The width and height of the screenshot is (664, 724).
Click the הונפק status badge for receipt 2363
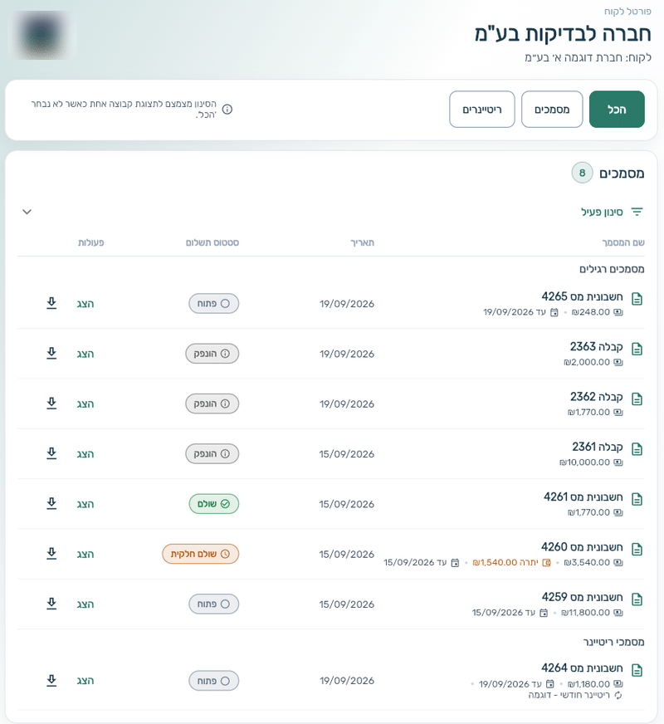tap(212, 354)
